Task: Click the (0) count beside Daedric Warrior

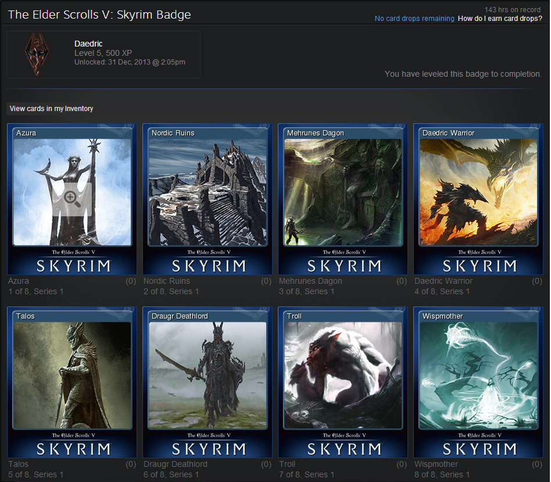Action: 537,281
